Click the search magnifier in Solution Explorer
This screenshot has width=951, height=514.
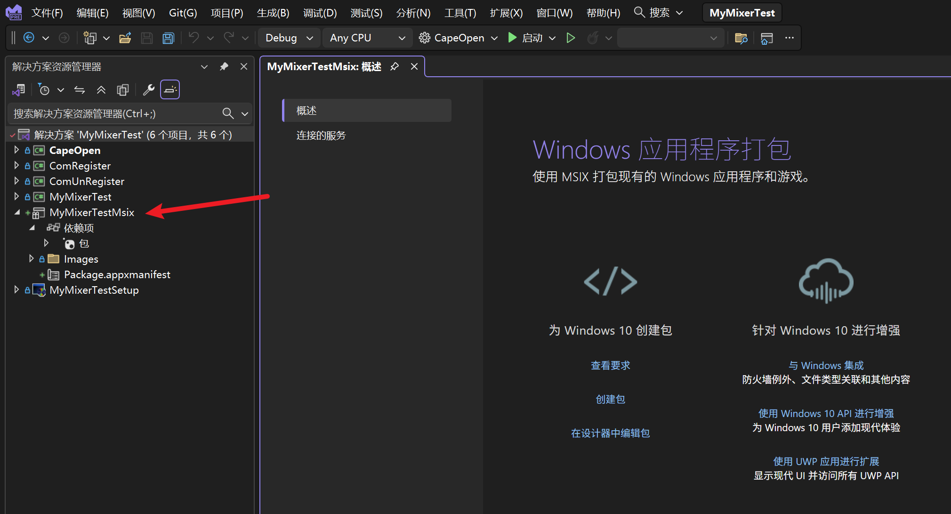(x=228, y=113)
